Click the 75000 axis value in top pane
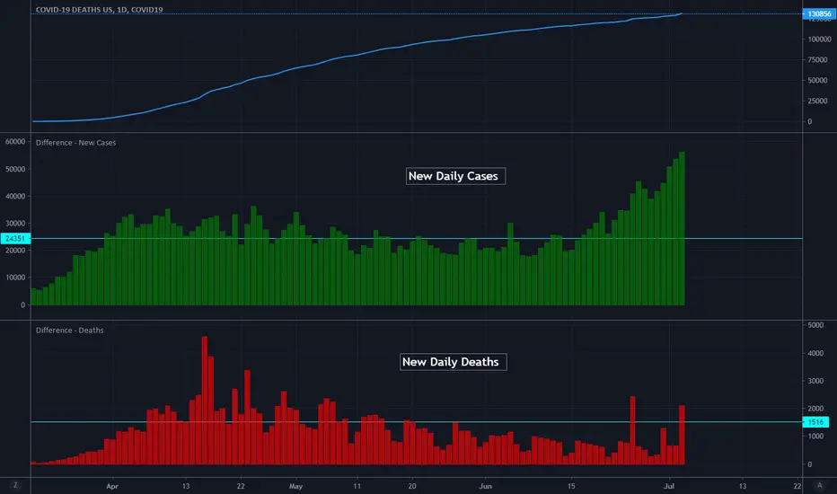This screenshot has height=494, width=837. (817, 60)
